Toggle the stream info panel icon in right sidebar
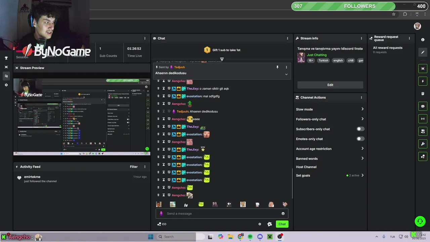430x242 pixels. (x=423, y=131)
